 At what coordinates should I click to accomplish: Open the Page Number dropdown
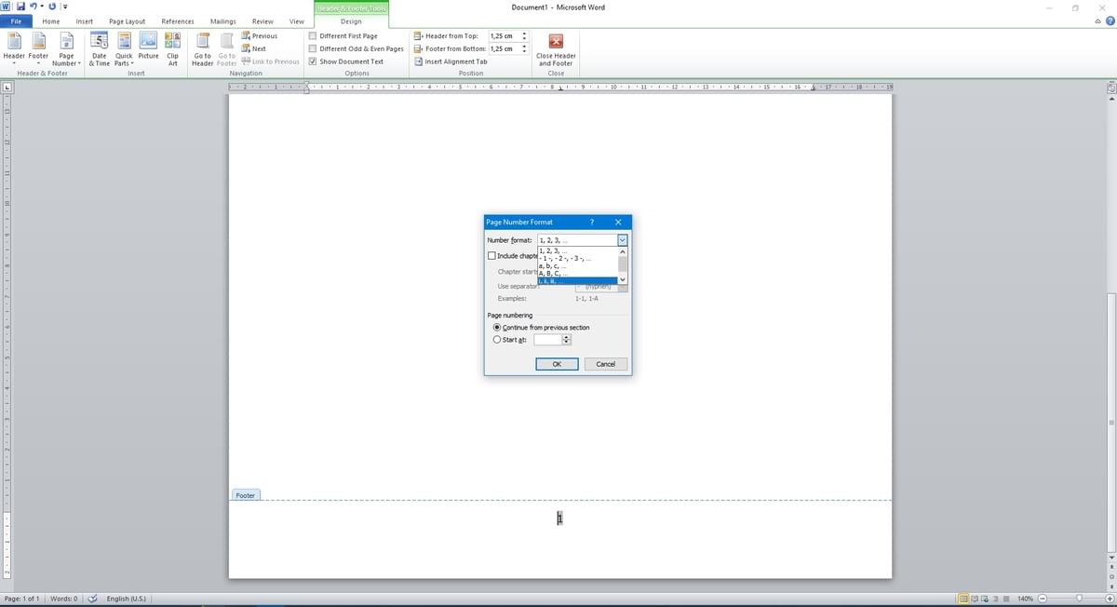pos(65,56)
